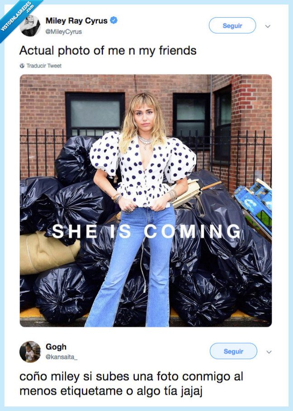293x411 pixels.
Task: Expand options chevron on Gogh's reply
Action: coord(269,352)
